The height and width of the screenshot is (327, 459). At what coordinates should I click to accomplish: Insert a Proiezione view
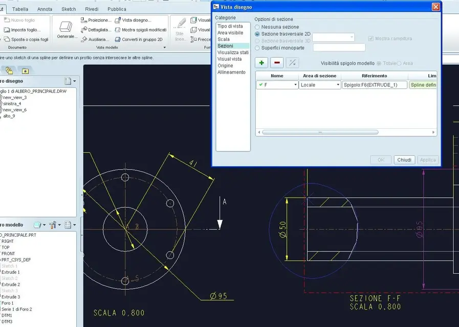pos(96,20)
